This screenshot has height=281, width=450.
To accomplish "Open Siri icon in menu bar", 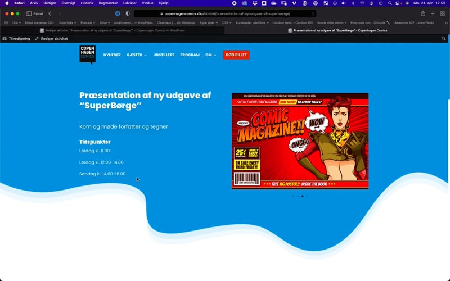I will click(407, 3).
